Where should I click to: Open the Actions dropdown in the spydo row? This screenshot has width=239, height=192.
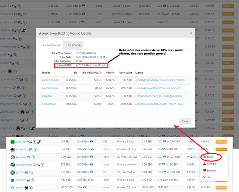click(228, 6)
